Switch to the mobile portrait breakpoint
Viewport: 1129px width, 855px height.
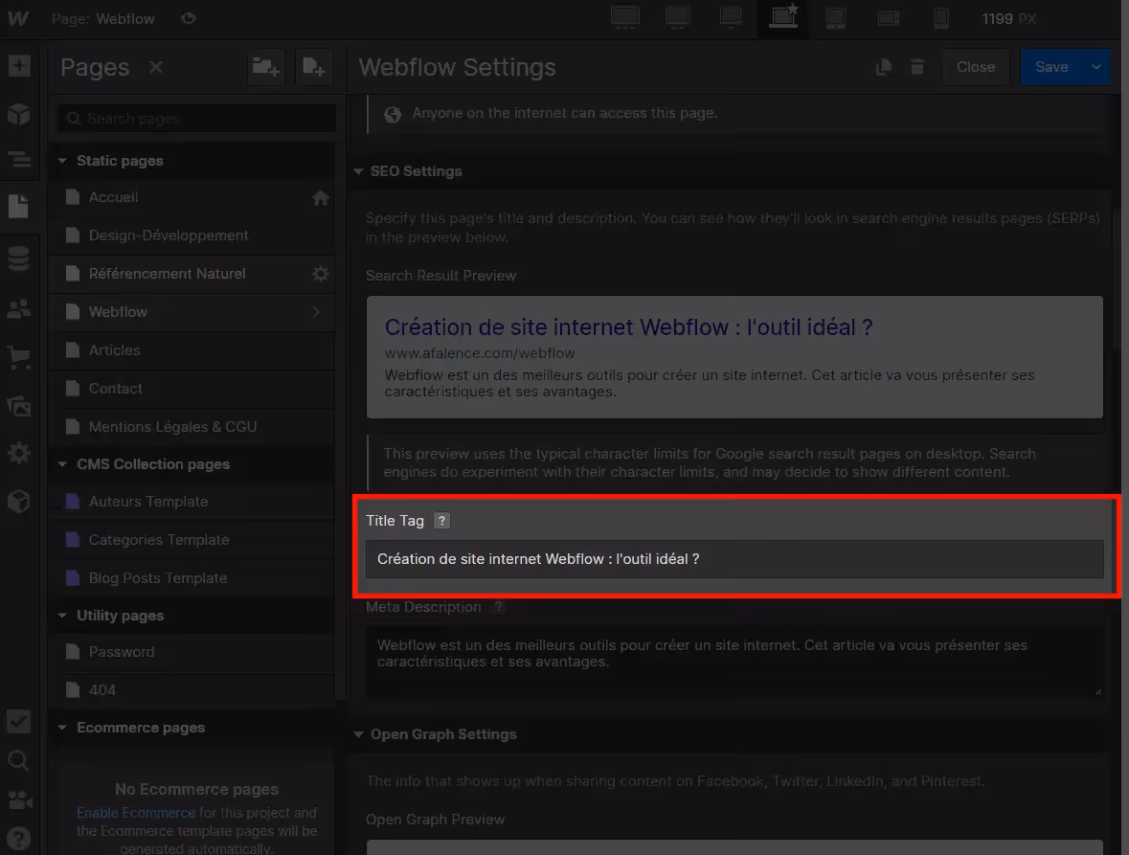click(x=941, y=18)
